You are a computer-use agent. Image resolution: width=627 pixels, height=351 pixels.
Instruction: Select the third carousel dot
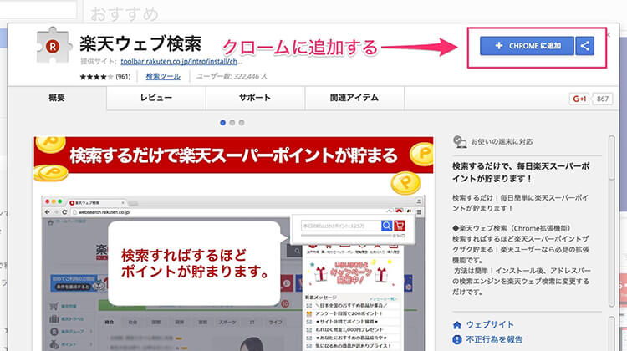pos(242,123)
